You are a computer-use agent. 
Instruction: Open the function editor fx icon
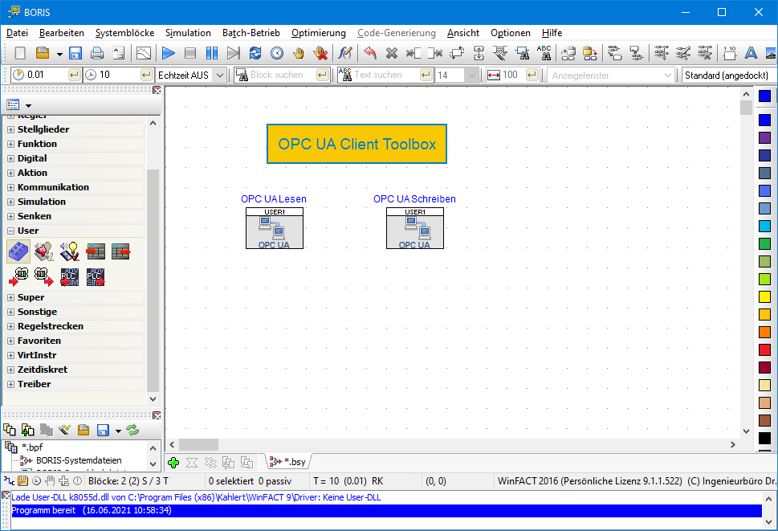[x=344, y=52]
